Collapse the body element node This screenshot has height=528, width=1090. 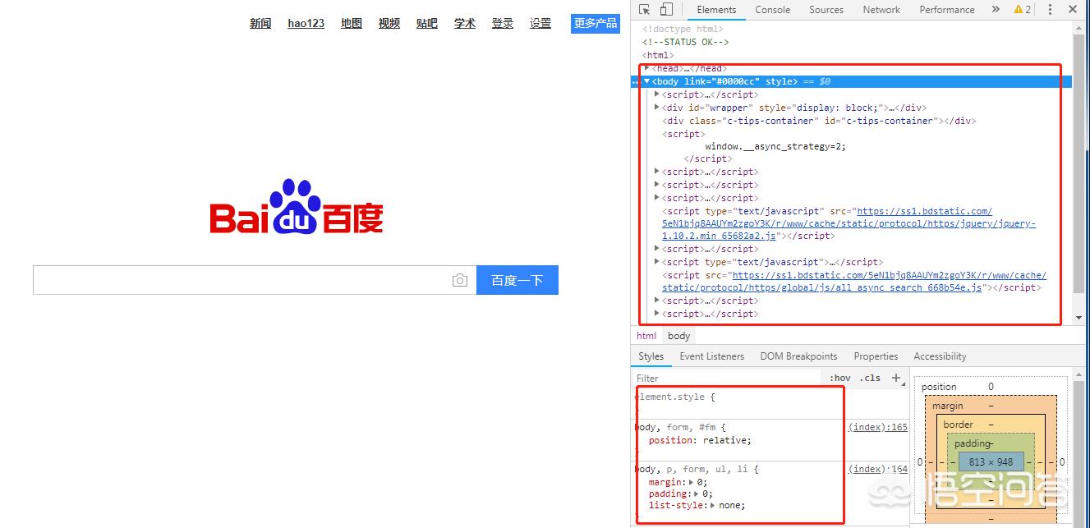pyautogui.click(x=647, y=81)
